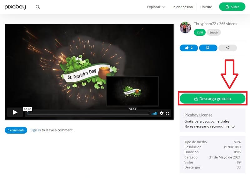Open Thuypham72's profile avatar

185,28
